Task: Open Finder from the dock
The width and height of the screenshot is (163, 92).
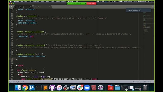Action: [x=18, y=88]
